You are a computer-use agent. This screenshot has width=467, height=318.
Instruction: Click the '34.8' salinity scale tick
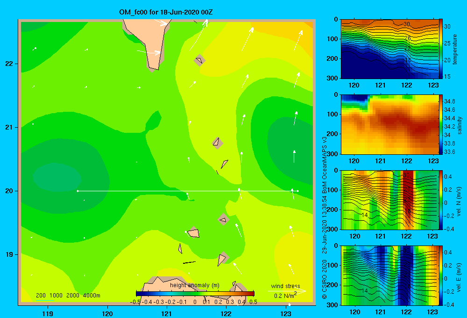[449, 101]
